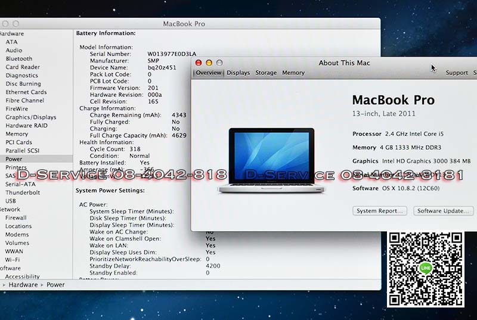
Task: Select Wi-Fi under Network section
Action: (12, 260)
